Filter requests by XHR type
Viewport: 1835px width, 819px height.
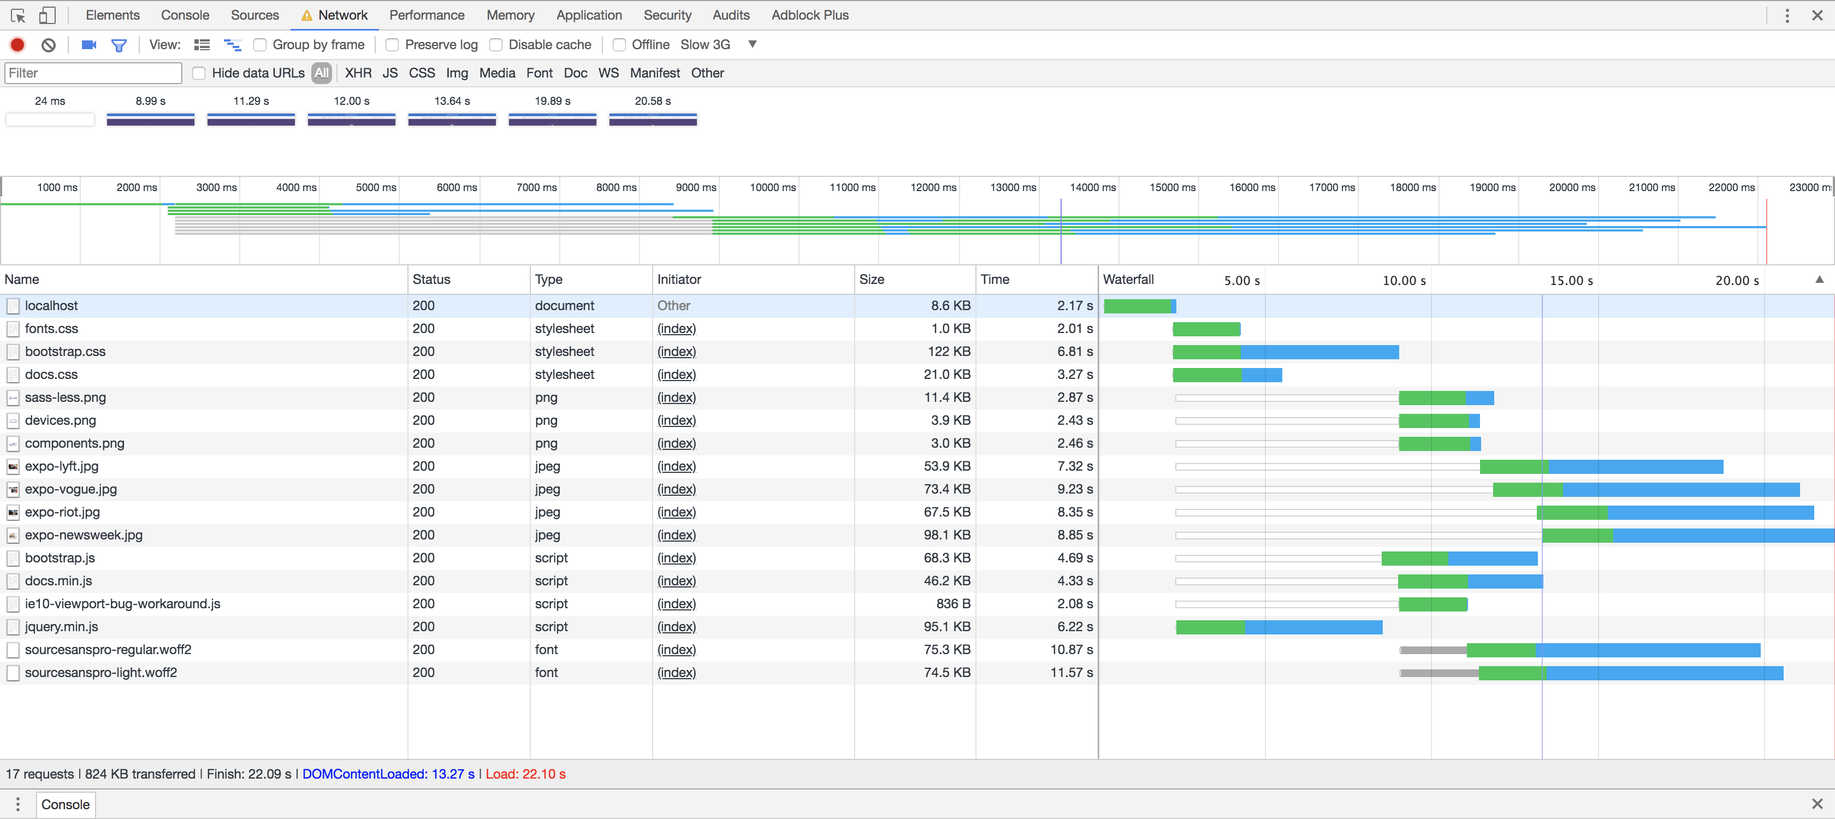358,73
